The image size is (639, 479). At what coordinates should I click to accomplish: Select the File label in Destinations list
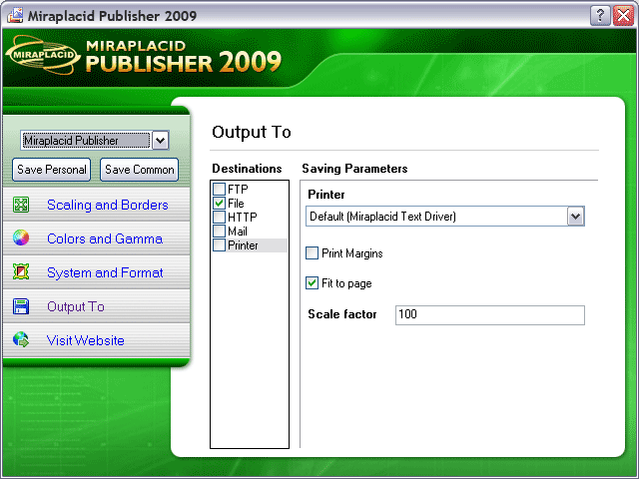(x=236, y=204)
